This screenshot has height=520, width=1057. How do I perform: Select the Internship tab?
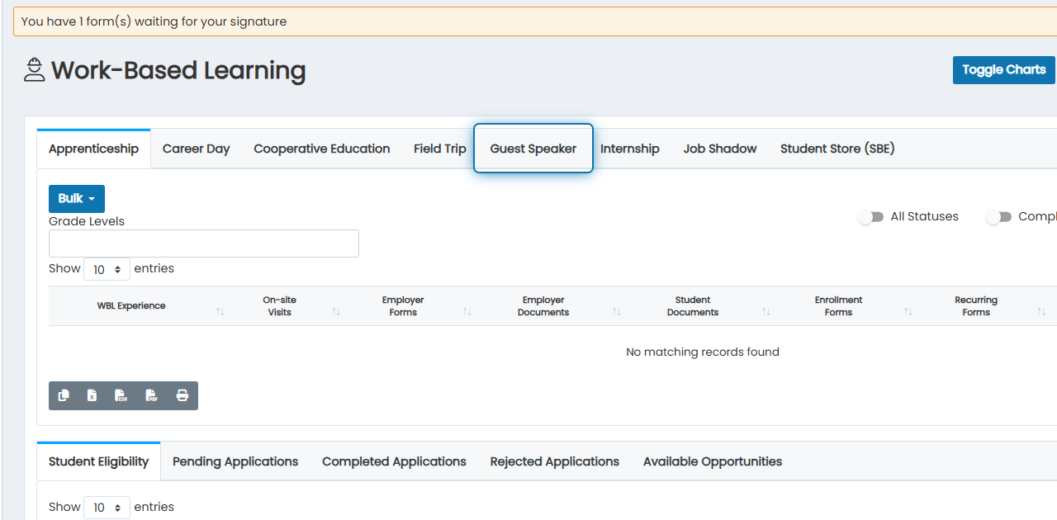630,149
